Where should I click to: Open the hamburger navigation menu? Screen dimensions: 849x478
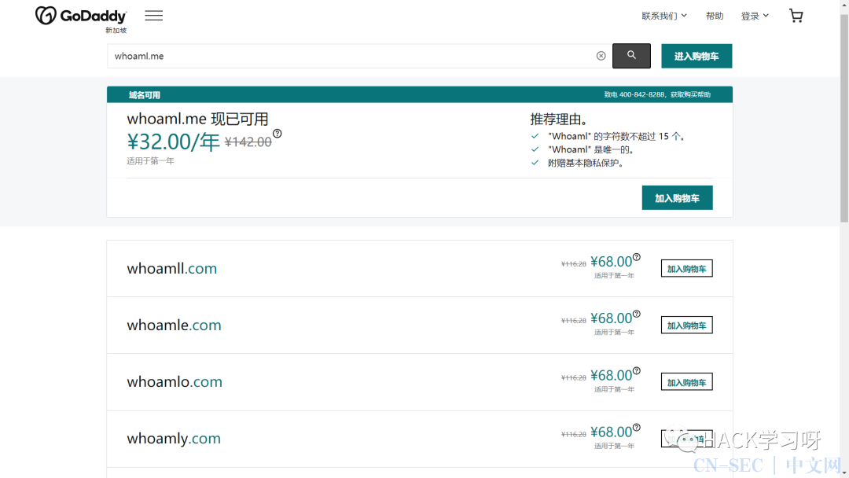point(154,16)
